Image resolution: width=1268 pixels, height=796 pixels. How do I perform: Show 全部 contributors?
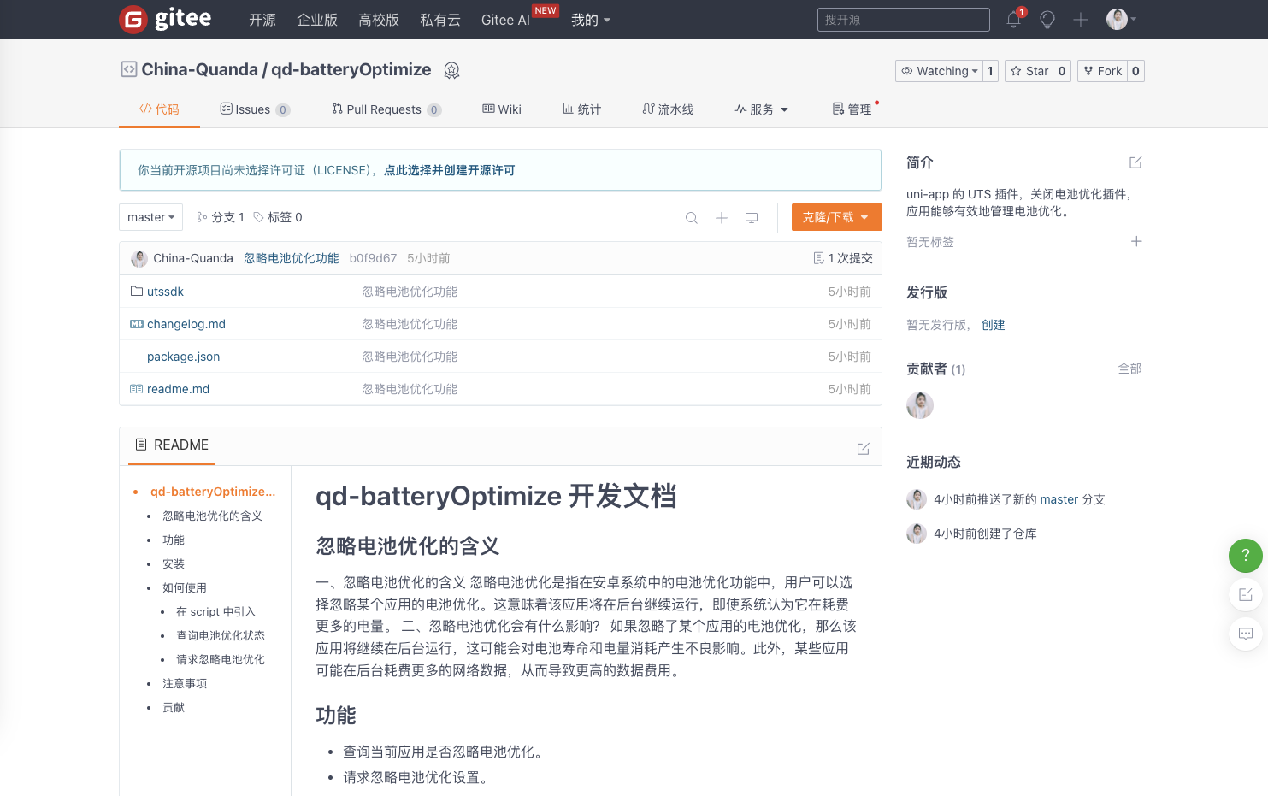[x=1130, y=369]
